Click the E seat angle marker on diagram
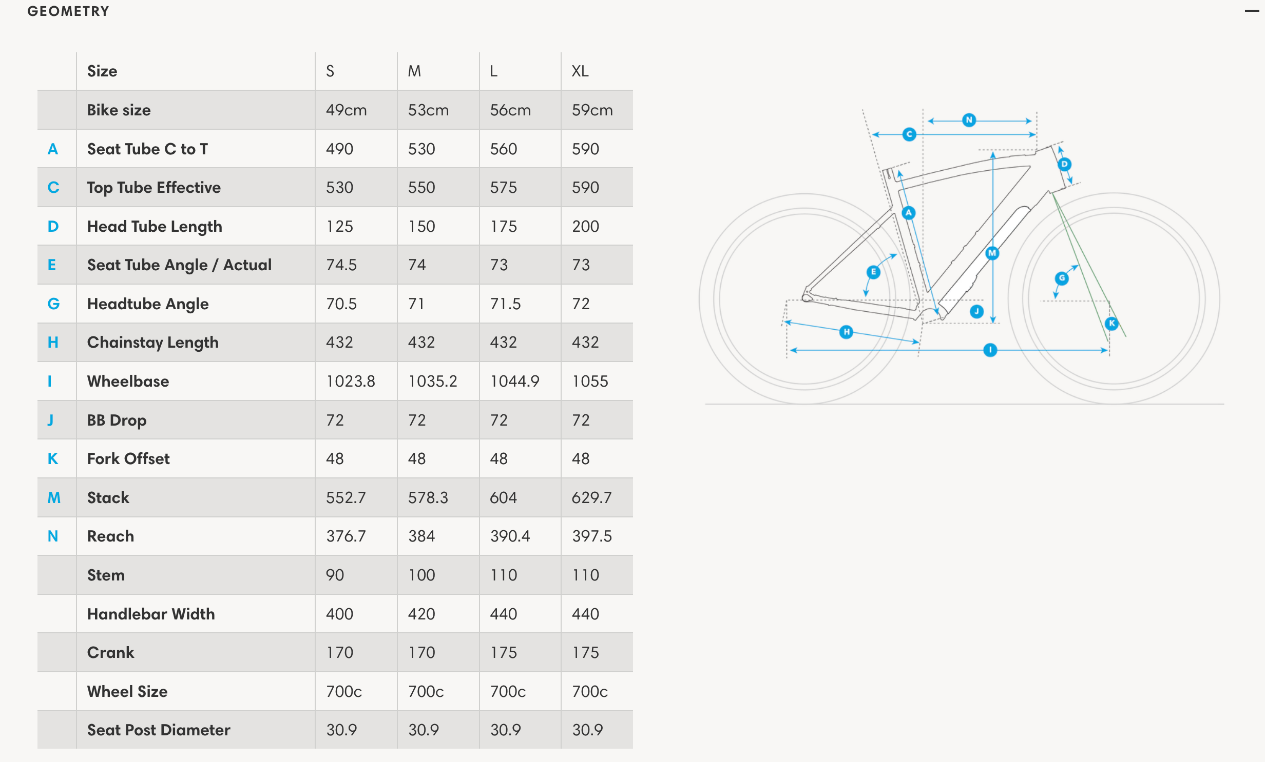This screenshot has height=762, width=1265. pyautogui.click(x=873, y=272)
